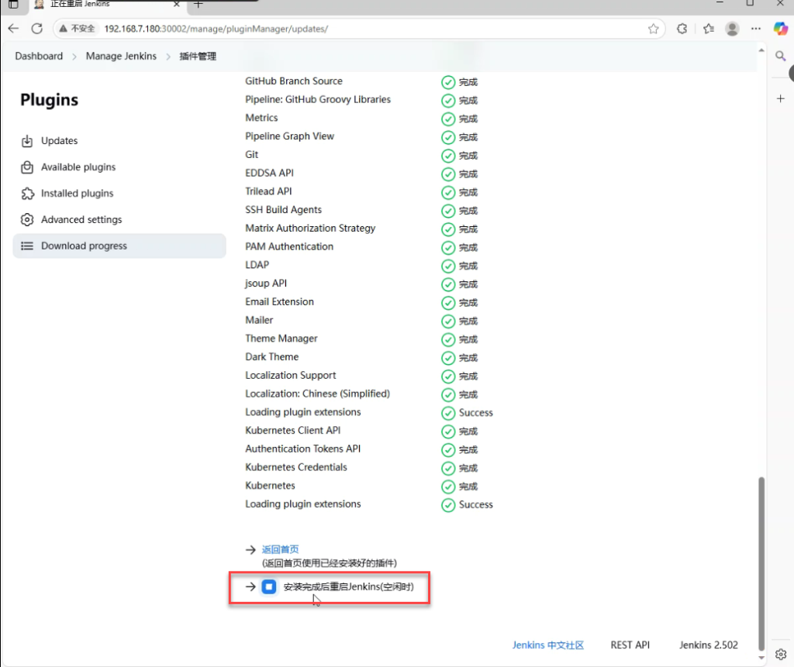Click the Download progress list icon

click(27, 246)
